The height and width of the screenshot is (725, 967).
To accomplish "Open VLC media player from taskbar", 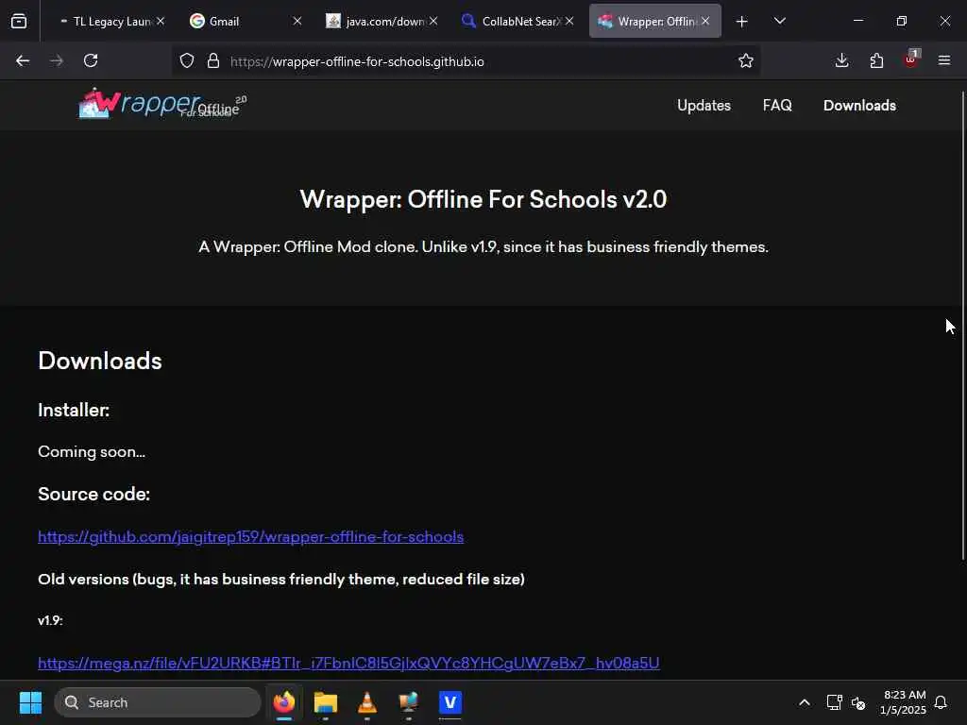I will point(367,702).
